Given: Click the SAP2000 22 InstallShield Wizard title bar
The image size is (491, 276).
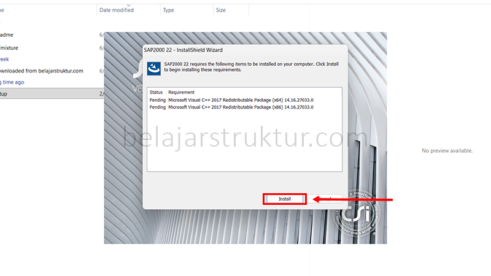Looking at the screenshot, I should click(245, 50).
